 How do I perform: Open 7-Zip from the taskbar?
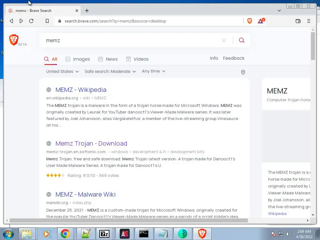(104, 234)
